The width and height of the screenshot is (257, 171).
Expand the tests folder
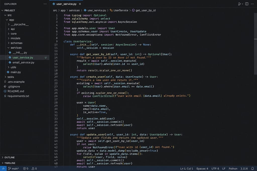pos(6,77)
